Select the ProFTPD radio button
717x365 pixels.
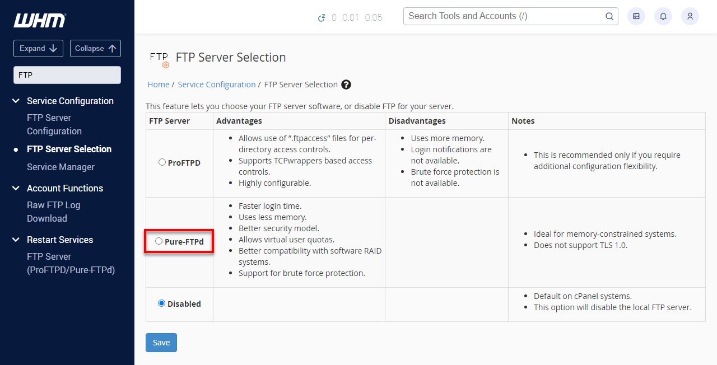click(162, 162)
